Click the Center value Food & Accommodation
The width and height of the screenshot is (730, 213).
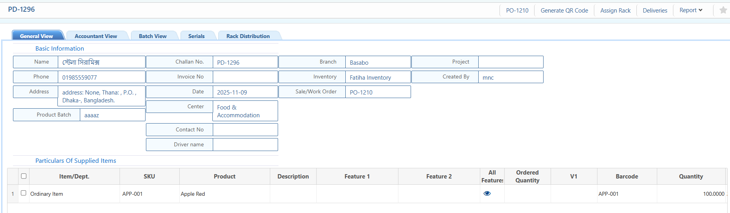tap(238, 111)
